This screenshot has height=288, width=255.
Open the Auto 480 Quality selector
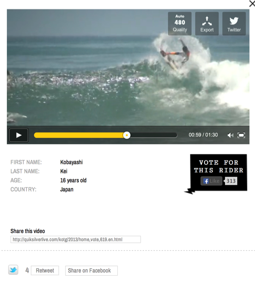180,23
